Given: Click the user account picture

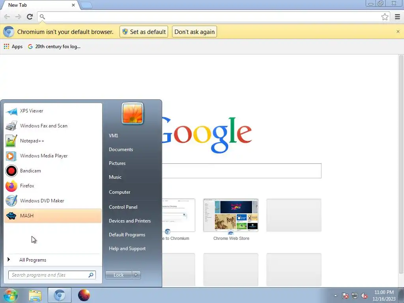Looking at the screenshot, I should (x=133, y=113).
